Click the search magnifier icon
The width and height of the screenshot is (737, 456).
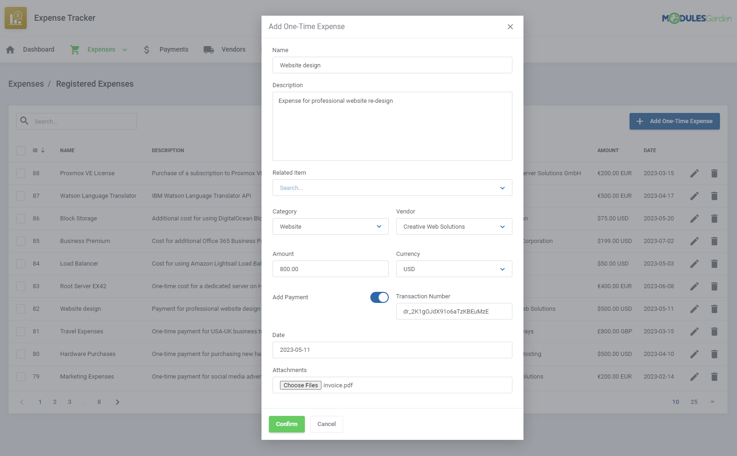[x=24, y=121]
